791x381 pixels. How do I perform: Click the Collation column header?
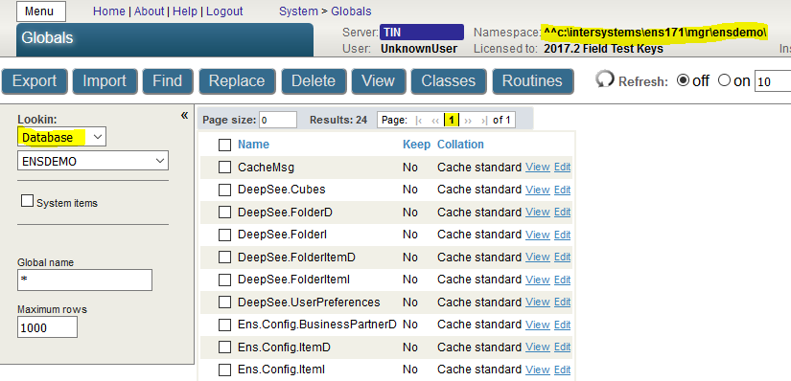[x=460, y=145]
